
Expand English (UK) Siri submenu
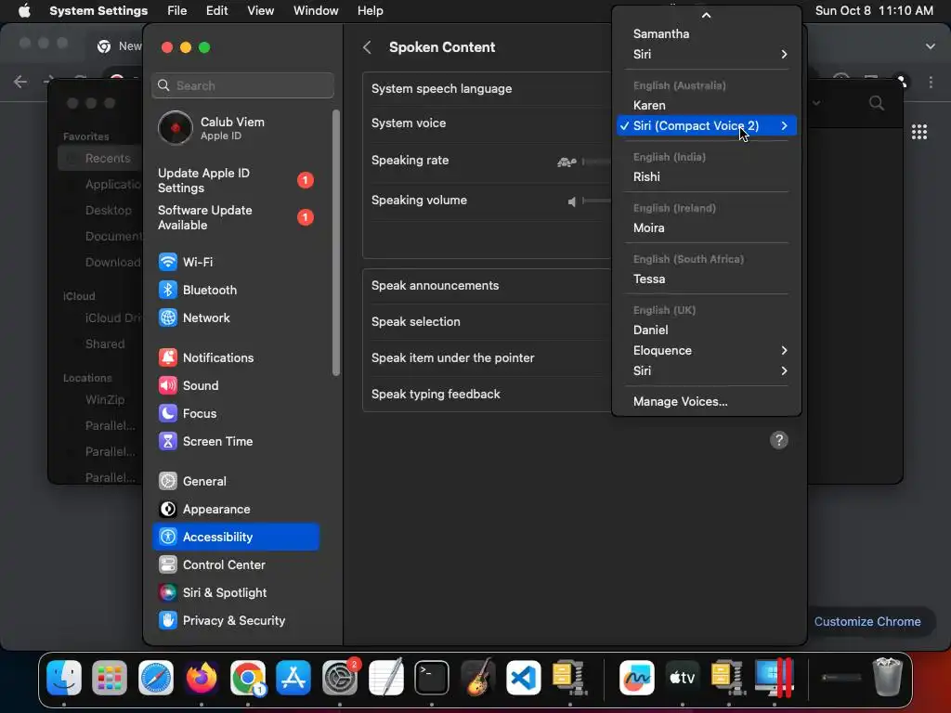(x=707, y=370)
